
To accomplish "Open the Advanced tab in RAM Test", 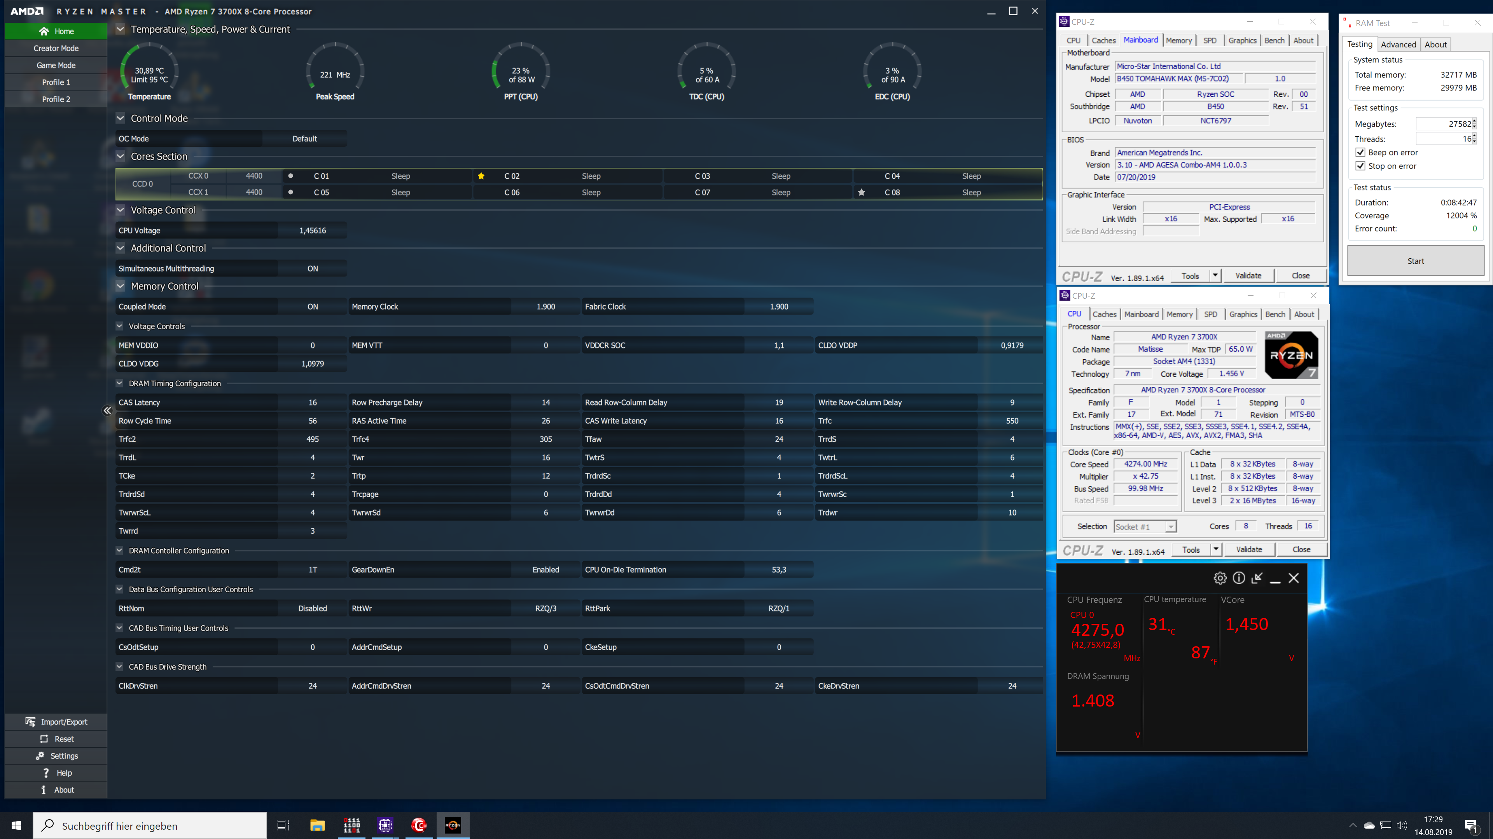I will pos(1398,45).
